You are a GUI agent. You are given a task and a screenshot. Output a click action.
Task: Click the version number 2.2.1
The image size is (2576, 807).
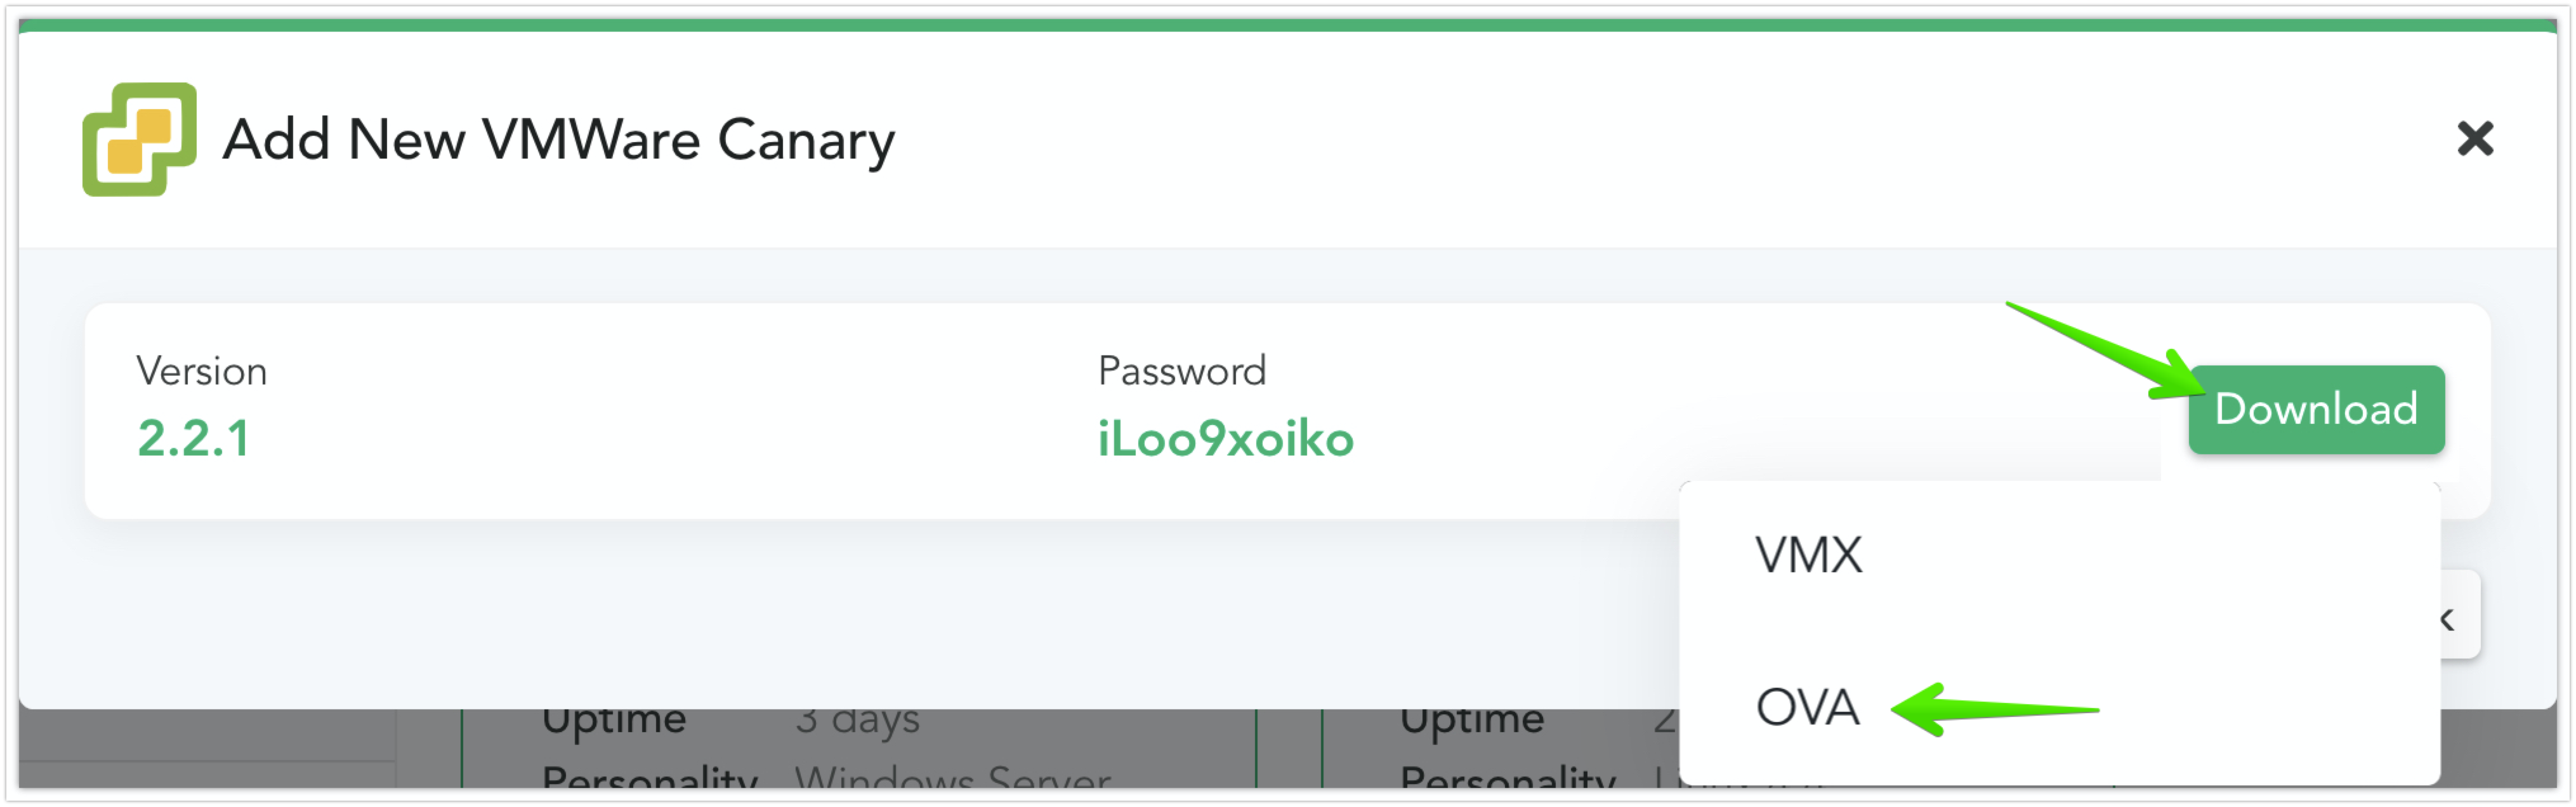coord(193,439)
